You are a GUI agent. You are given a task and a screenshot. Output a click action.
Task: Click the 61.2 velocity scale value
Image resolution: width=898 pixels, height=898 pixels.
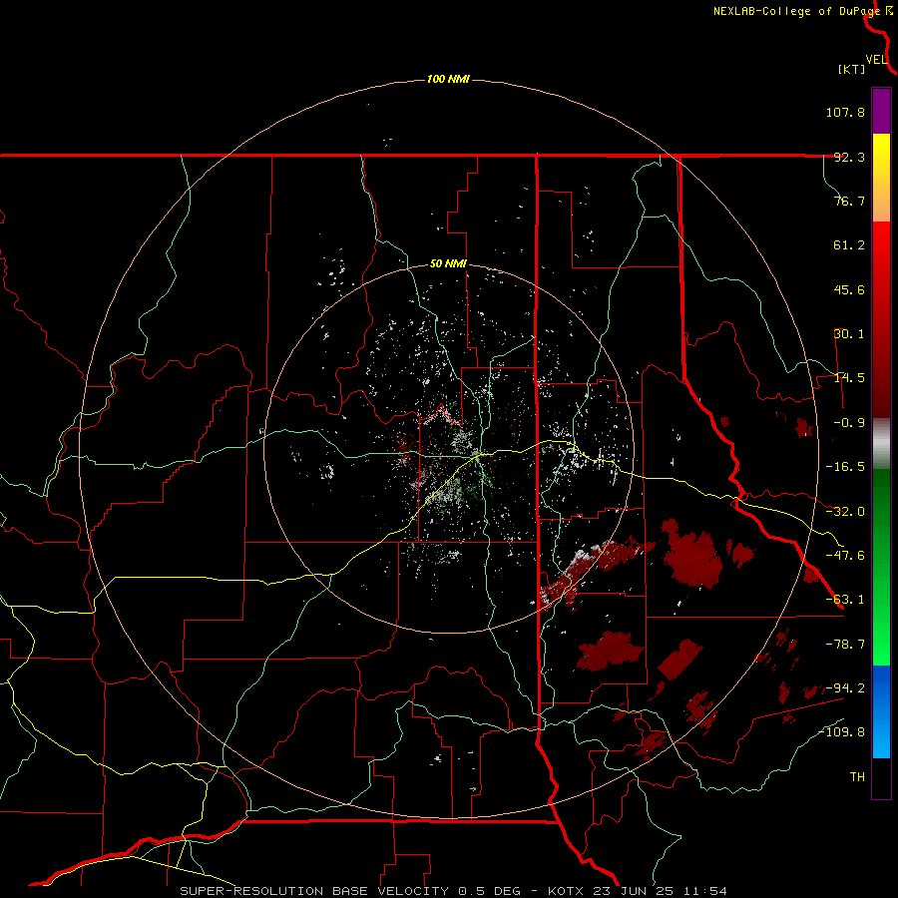849,245
